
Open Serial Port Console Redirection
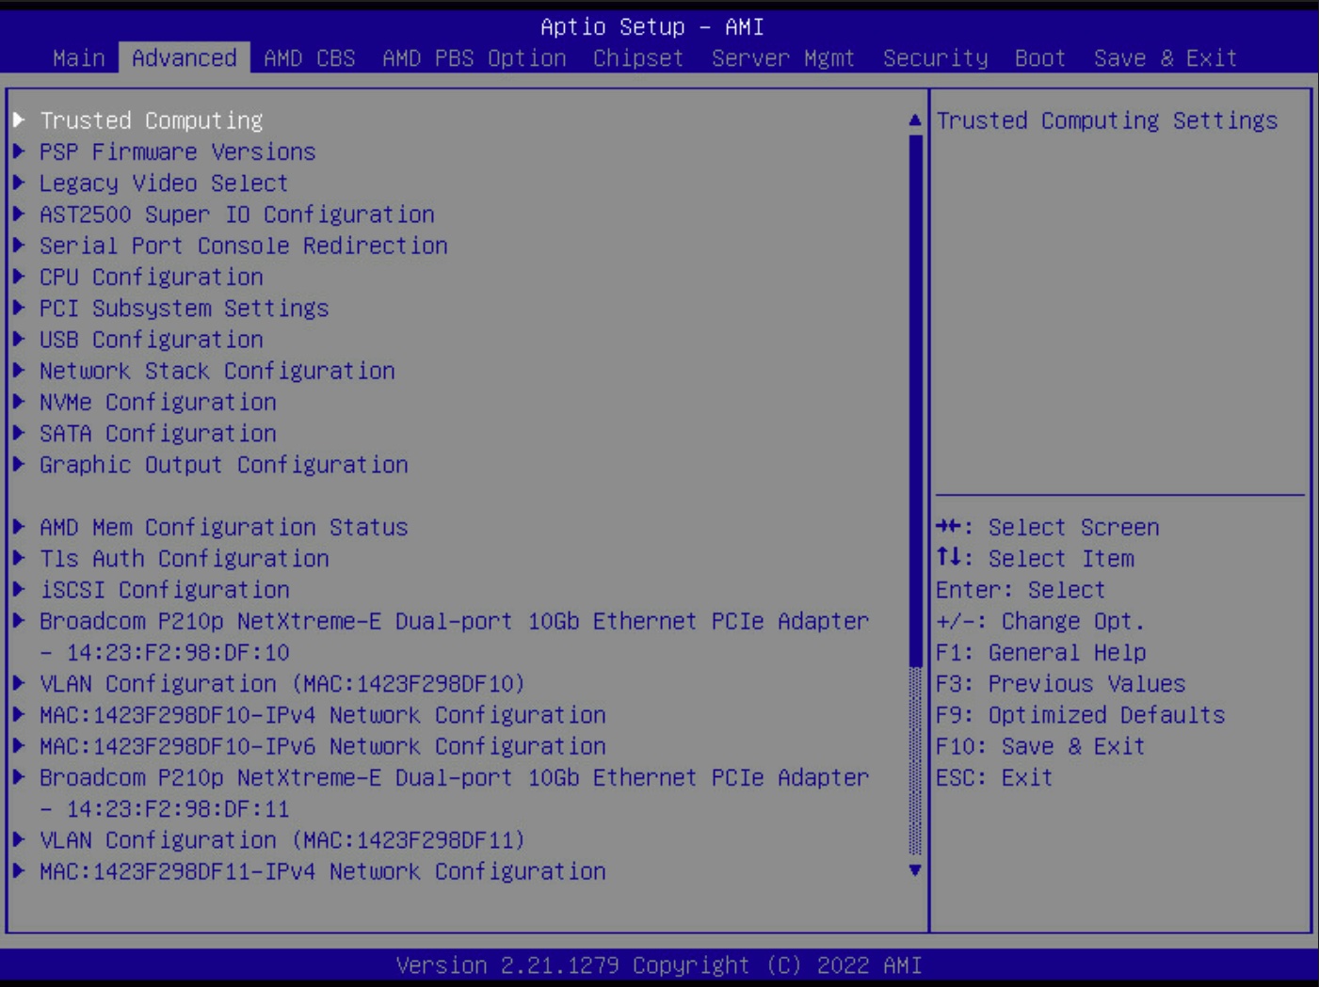[x=244, y=246]
